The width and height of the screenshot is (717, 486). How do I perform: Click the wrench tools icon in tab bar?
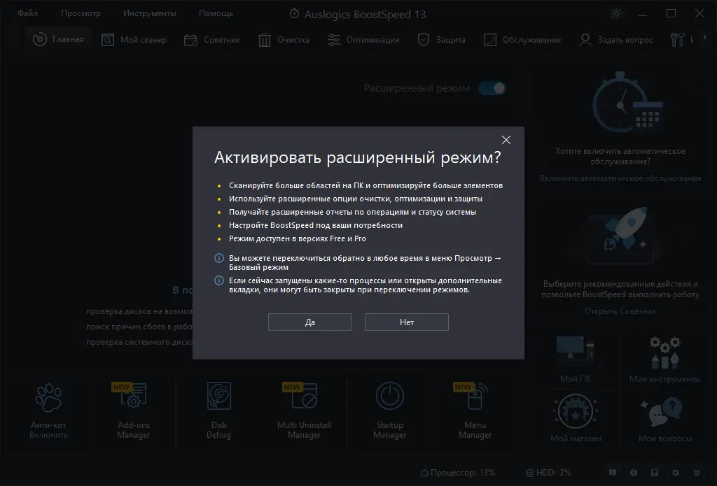[x=678, y=40]
